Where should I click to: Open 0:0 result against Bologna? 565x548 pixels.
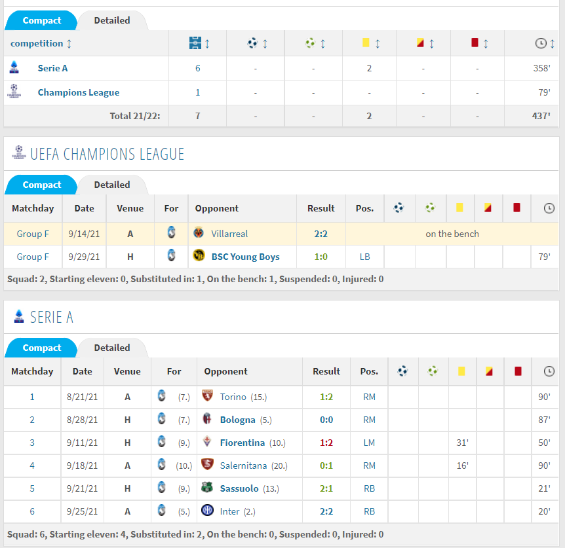click(x=326, y=420)
